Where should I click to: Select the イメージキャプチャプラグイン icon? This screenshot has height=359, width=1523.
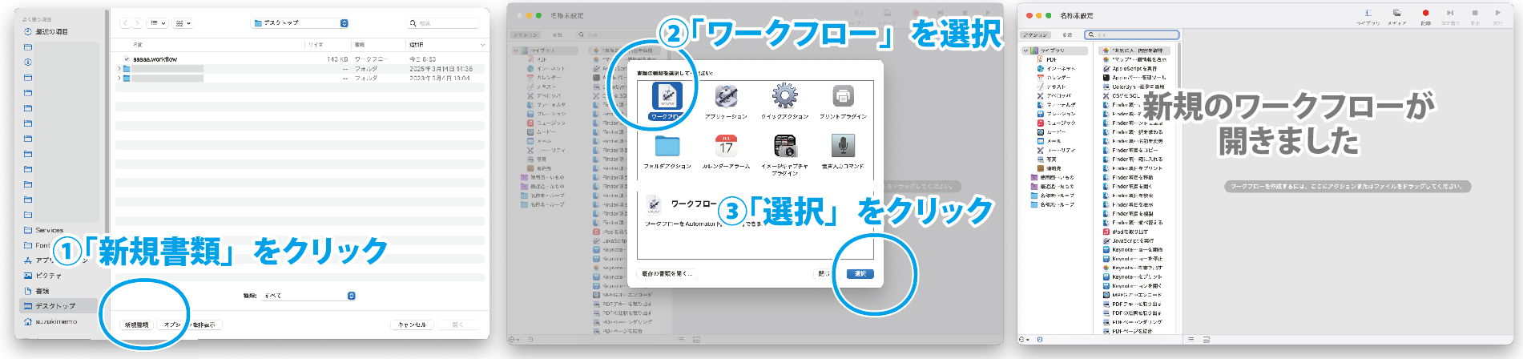784,147
